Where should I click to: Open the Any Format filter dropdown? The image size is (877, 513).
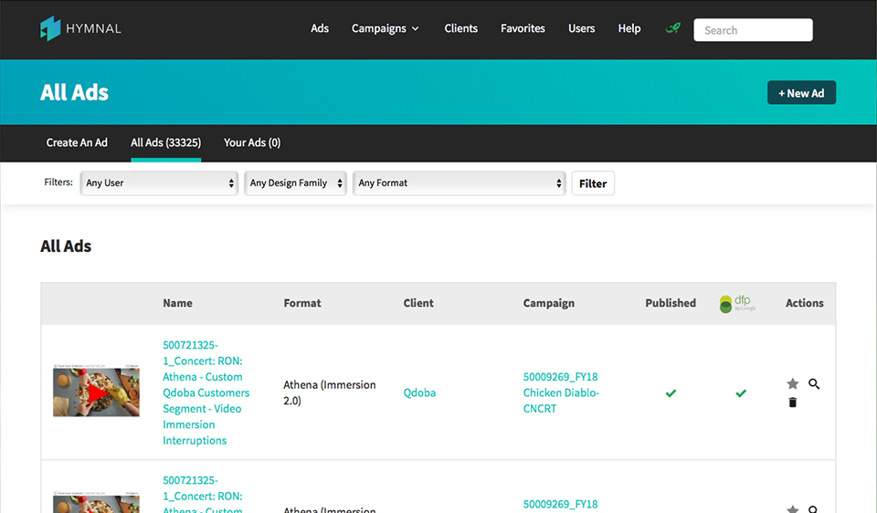pyautogui.click(x=460, y=183)
